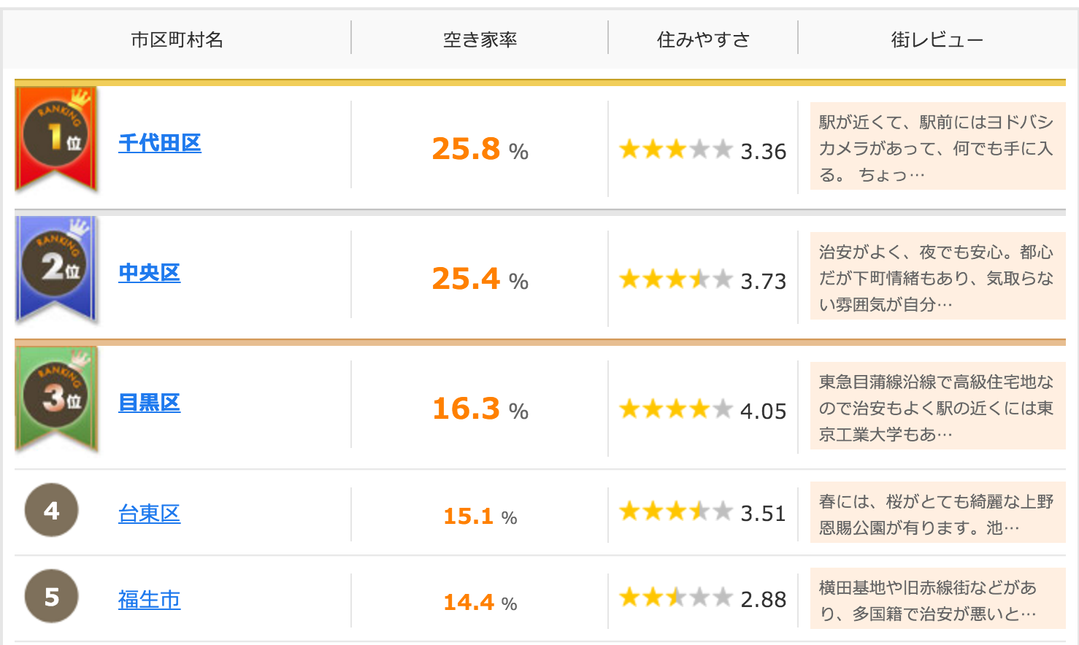Click the 街レビュー column header
1079x645 pixels.
click(937, 39)
